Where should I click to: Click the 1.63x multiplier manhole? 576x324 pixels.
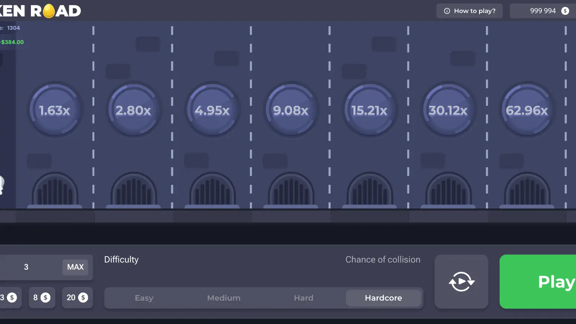click(x=55, y=110)
